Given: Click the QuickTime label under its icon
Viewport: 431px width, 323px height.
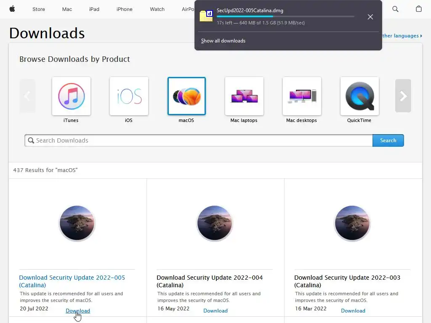Looking at the screenshot, I should coord(359,120).
